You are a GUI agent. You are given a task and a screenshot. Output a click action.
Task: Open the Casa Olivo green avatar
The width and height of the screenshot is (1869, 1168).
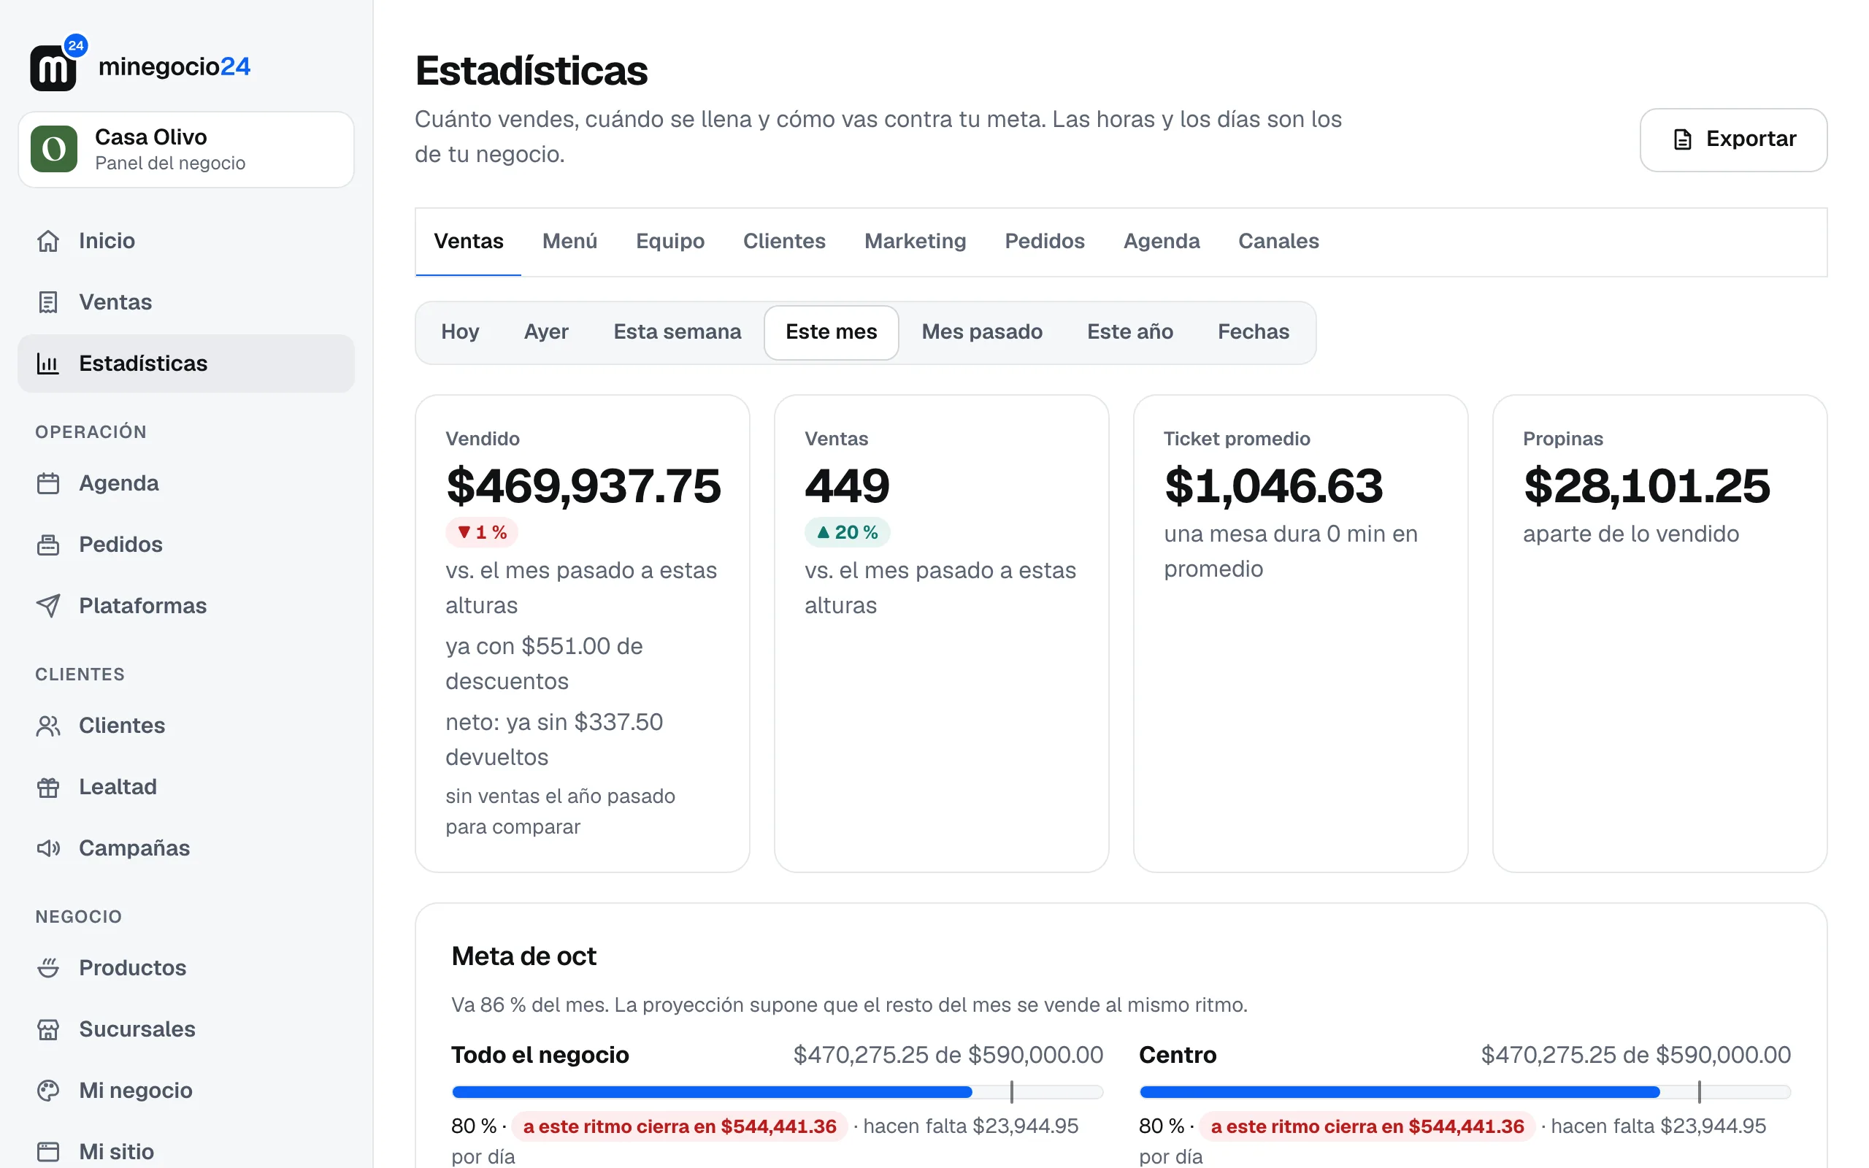point(53,149)
